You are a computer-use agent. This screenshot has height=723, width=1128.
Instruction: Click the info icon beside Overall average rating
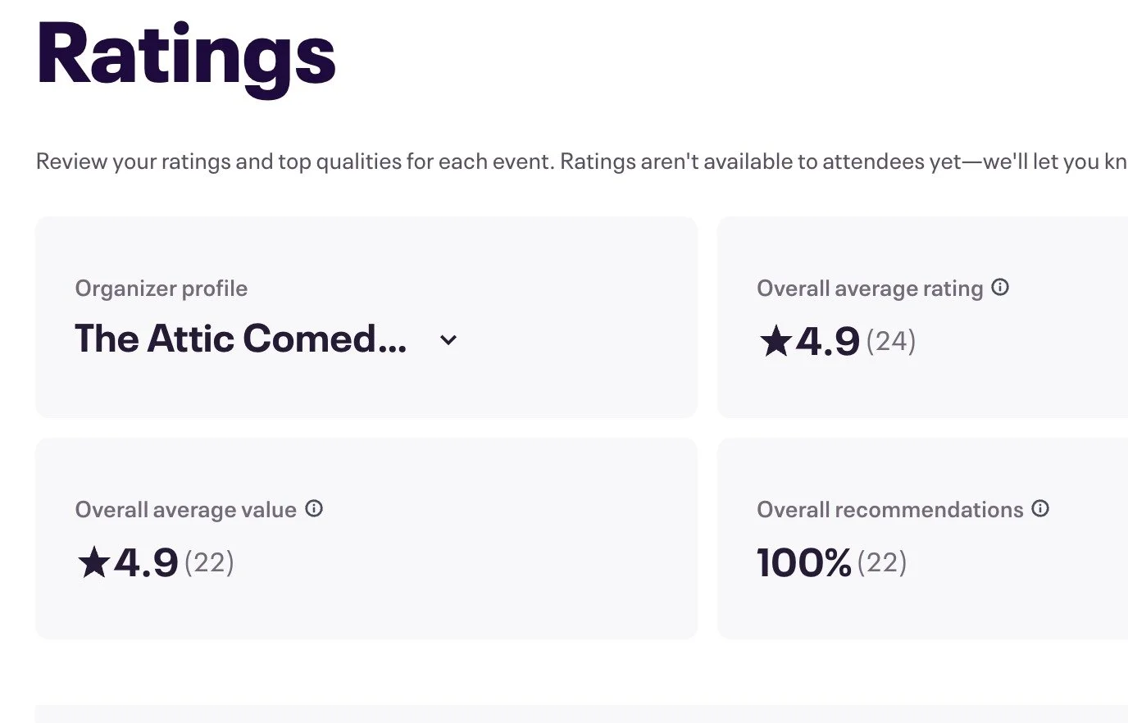click(1000, 288)
